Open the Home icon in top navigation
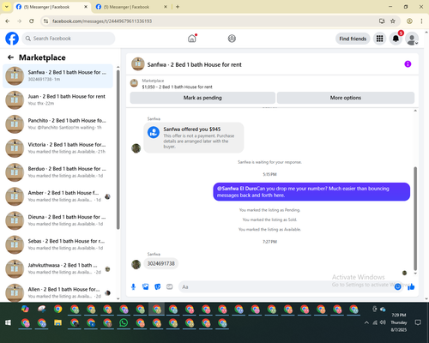429x343 pixels. click(192, 39)
